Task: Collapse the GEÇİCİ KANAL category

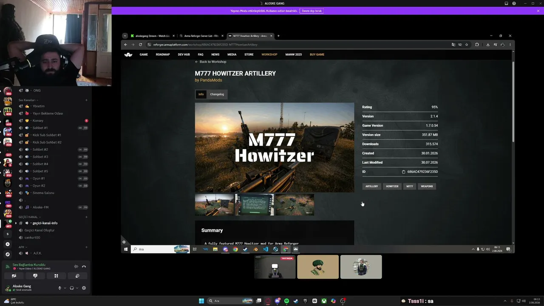Action: [x=29, y=217]
